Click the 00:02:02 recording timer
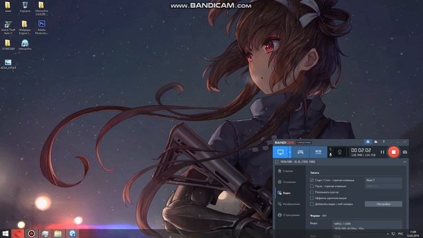423x238 pixels. coord(361,150)
